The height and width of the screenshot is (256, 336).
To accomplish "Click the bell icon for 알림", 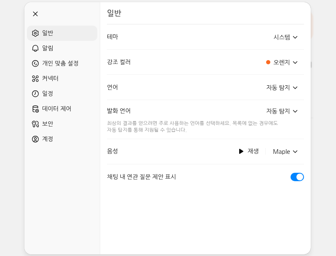I will 35,48.
